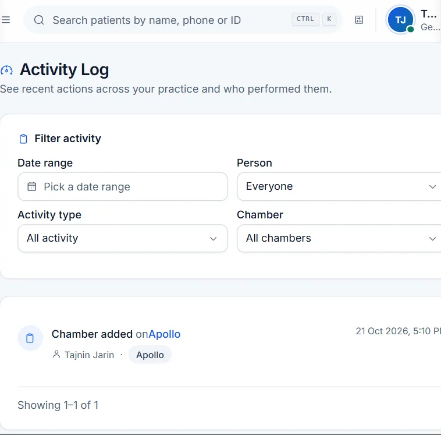Screen dimensions: 441x435
Task: Click the Showing 1–1 of 1 text
Action: pyautogui.click(x=58, y=405)
